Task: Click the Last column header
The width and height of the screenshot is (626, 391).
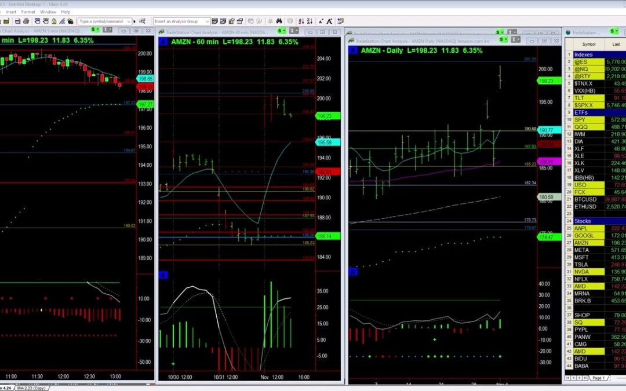Action: pyautogui.click(x=616, y=44)
